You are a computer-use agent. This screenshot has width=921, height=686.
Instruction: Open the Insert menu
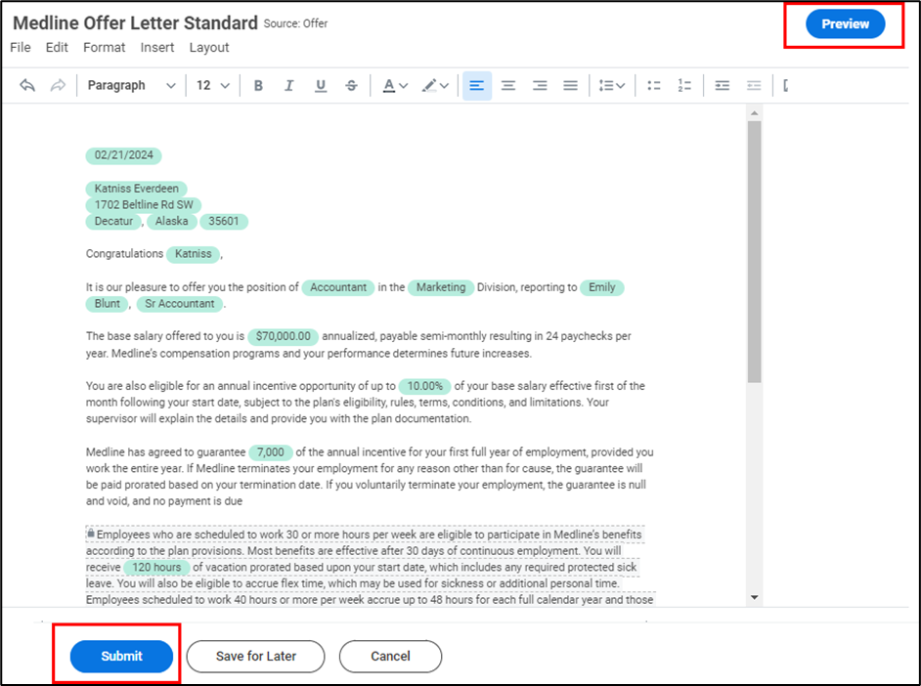coord(157,47)
